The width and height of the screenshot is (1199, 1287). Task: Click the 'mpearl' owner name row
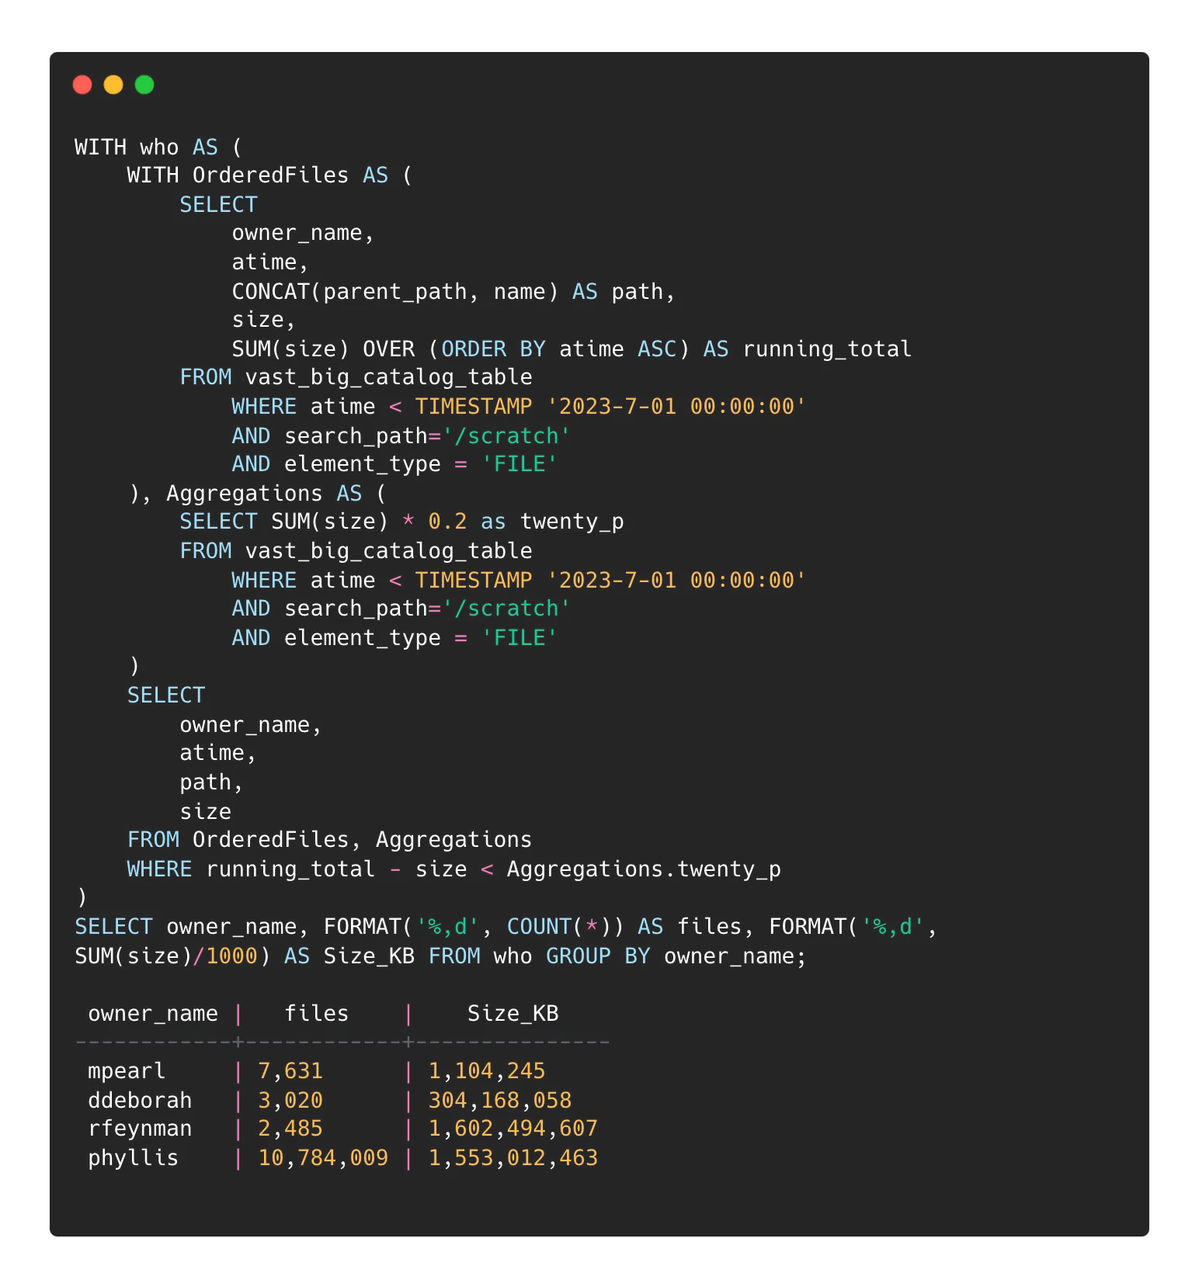point(127,1071)
